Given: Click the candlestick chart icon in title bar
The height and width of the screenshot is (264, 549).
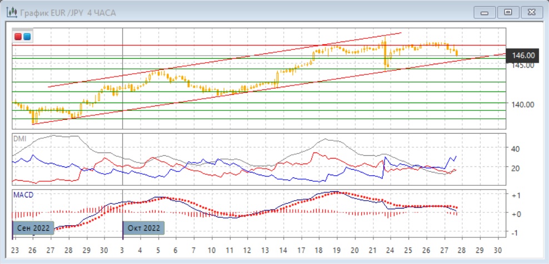Looking at the screenshot, I should coord(11,12).
